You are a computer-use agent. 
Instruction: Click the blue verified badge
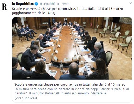[x=36, y=4]
